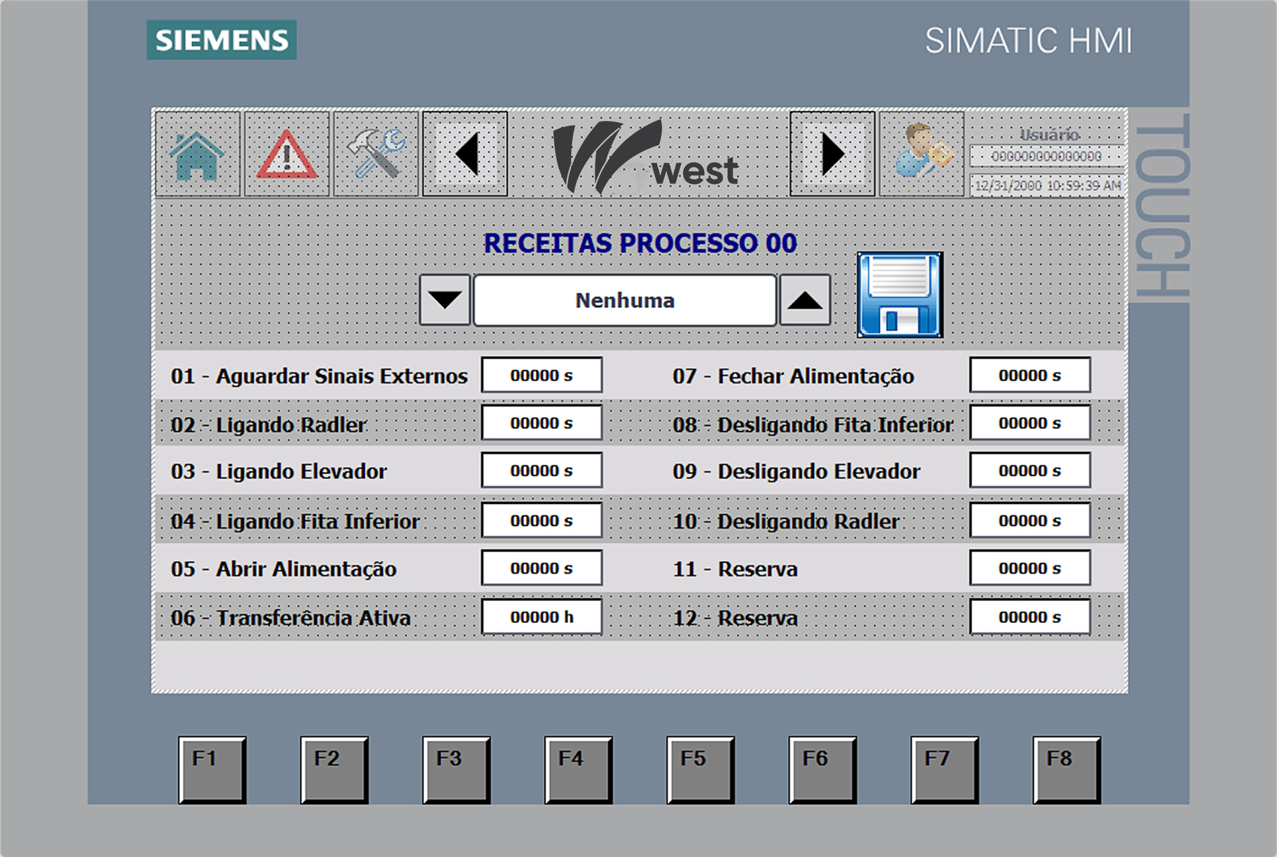This screenshot has height=857, width=1277.
Task: Select previous recipe with down arrow
Action: tap(445, 300)
